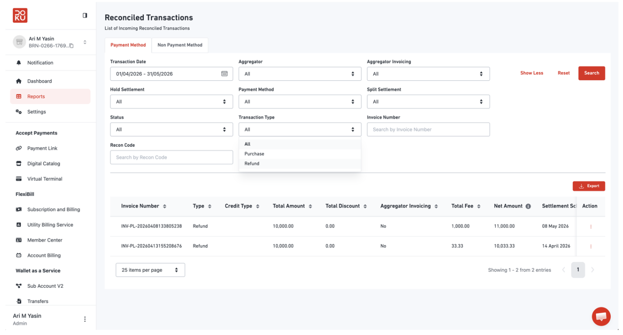Screen dimensions: 623x335
Task: Click the Utility Billing Service icon
Action: (x=19, y=225)
